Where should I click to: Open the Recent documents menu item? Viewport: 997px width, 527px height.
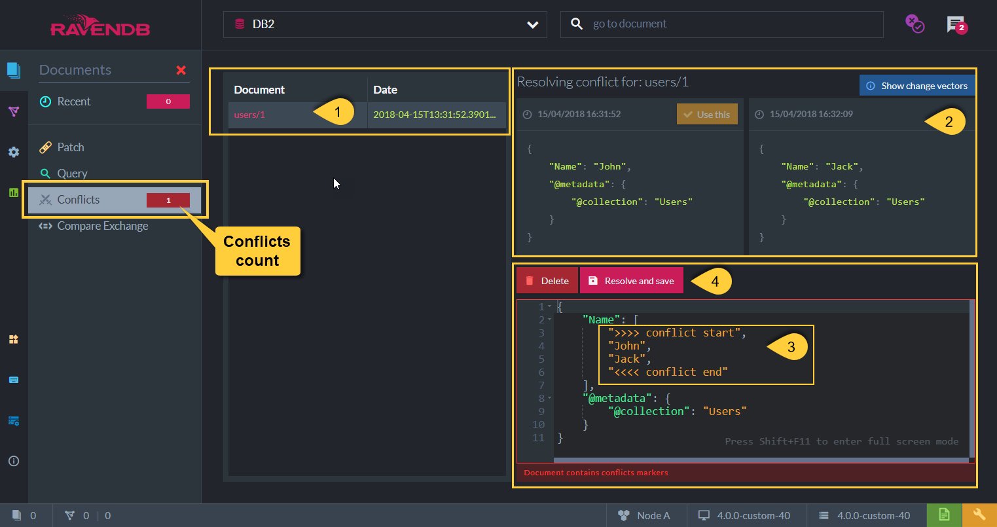115,101
